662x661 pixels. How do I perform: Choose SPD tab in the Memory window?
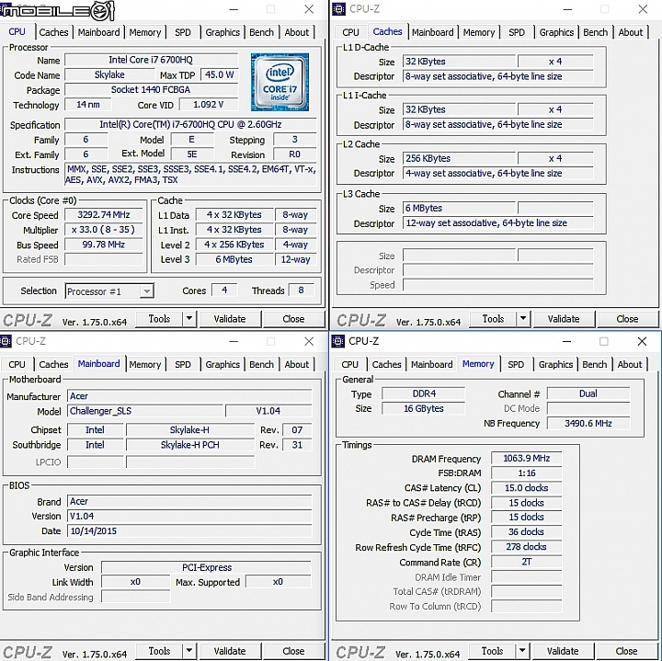click(516, 364)
